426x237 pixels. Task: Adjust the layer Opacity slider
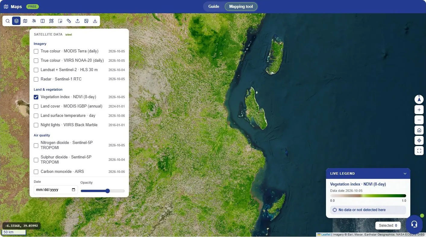(102, 191)
